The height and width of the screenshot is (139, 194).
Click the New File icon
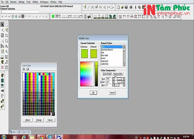(118, 8)
